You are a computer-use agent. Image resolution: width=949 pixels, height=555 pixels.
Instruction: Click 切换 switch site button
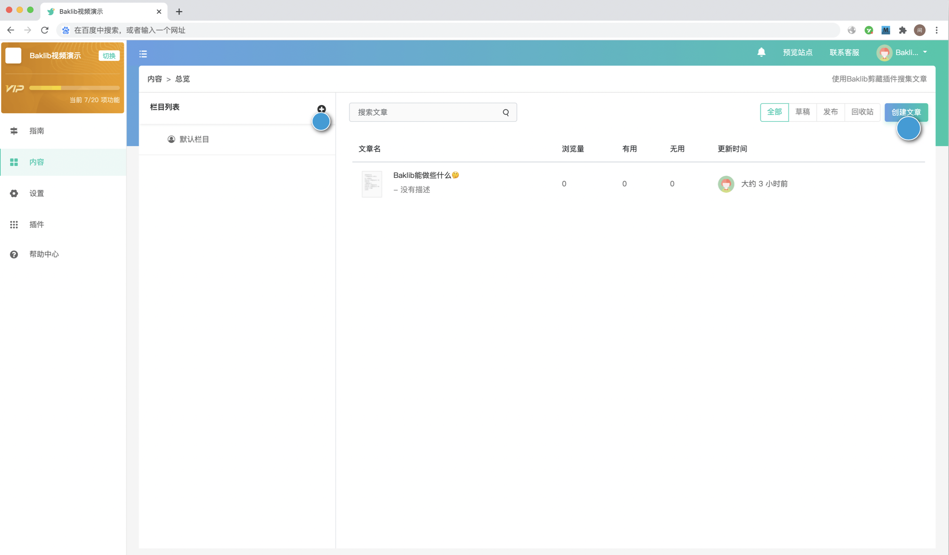click(x=109, y=56)
